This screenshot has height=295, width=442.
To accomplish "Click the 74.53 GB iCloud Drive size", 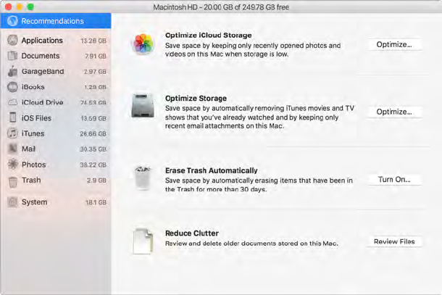I will pos(93,103).
